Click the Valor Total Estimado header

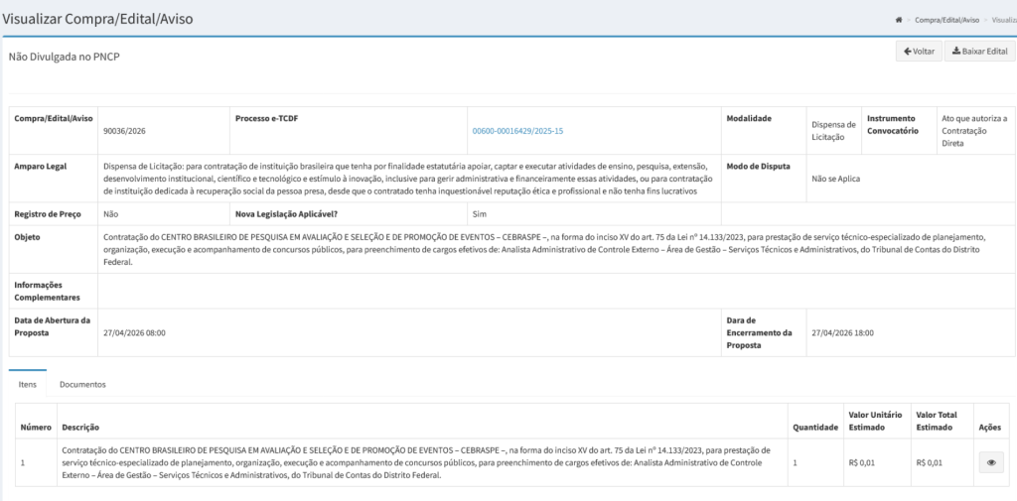click(x=937, y=422)
